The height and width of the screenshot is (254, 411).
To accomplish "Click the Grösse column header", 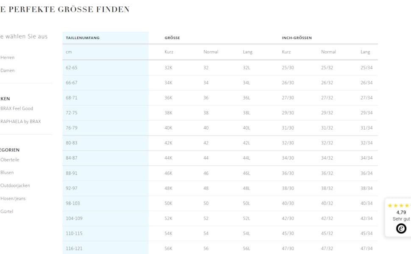I will tap(172, 38).
